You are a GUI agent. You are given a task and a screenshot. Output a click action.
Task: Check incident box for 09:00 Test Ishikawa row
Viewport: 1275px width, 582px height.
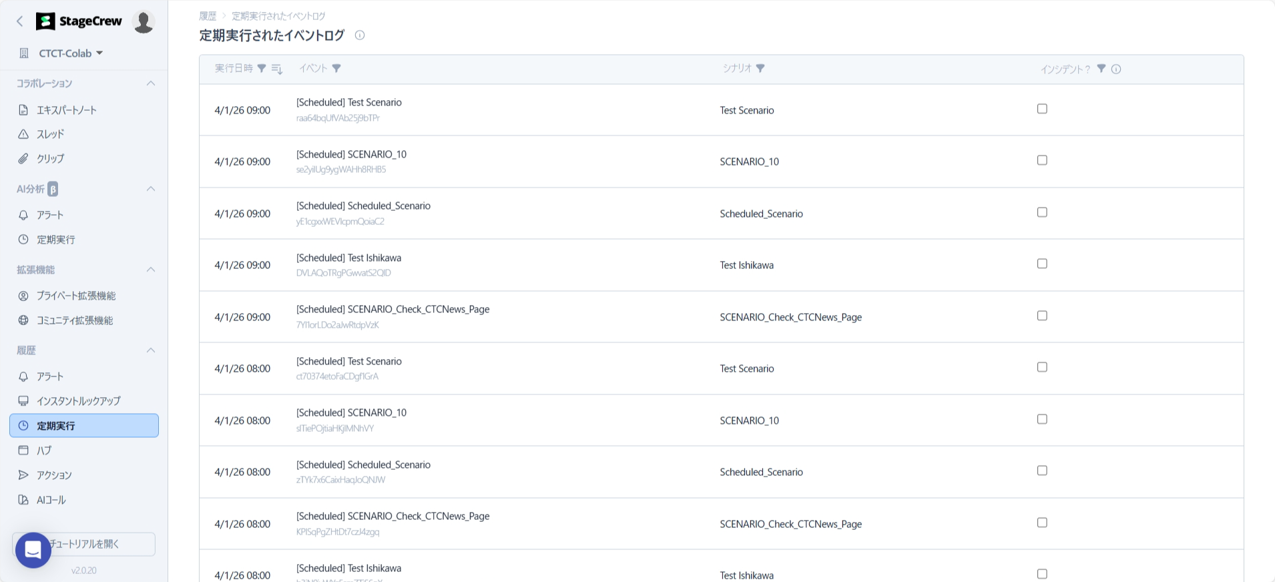click(1042, 264)
